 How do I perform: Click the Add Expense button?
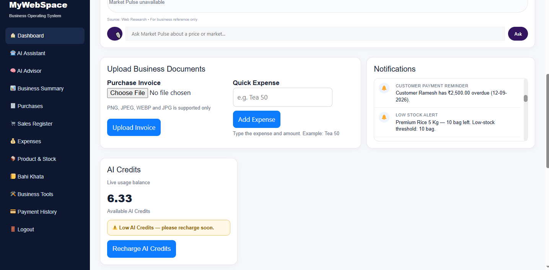(x=257, y=119)
